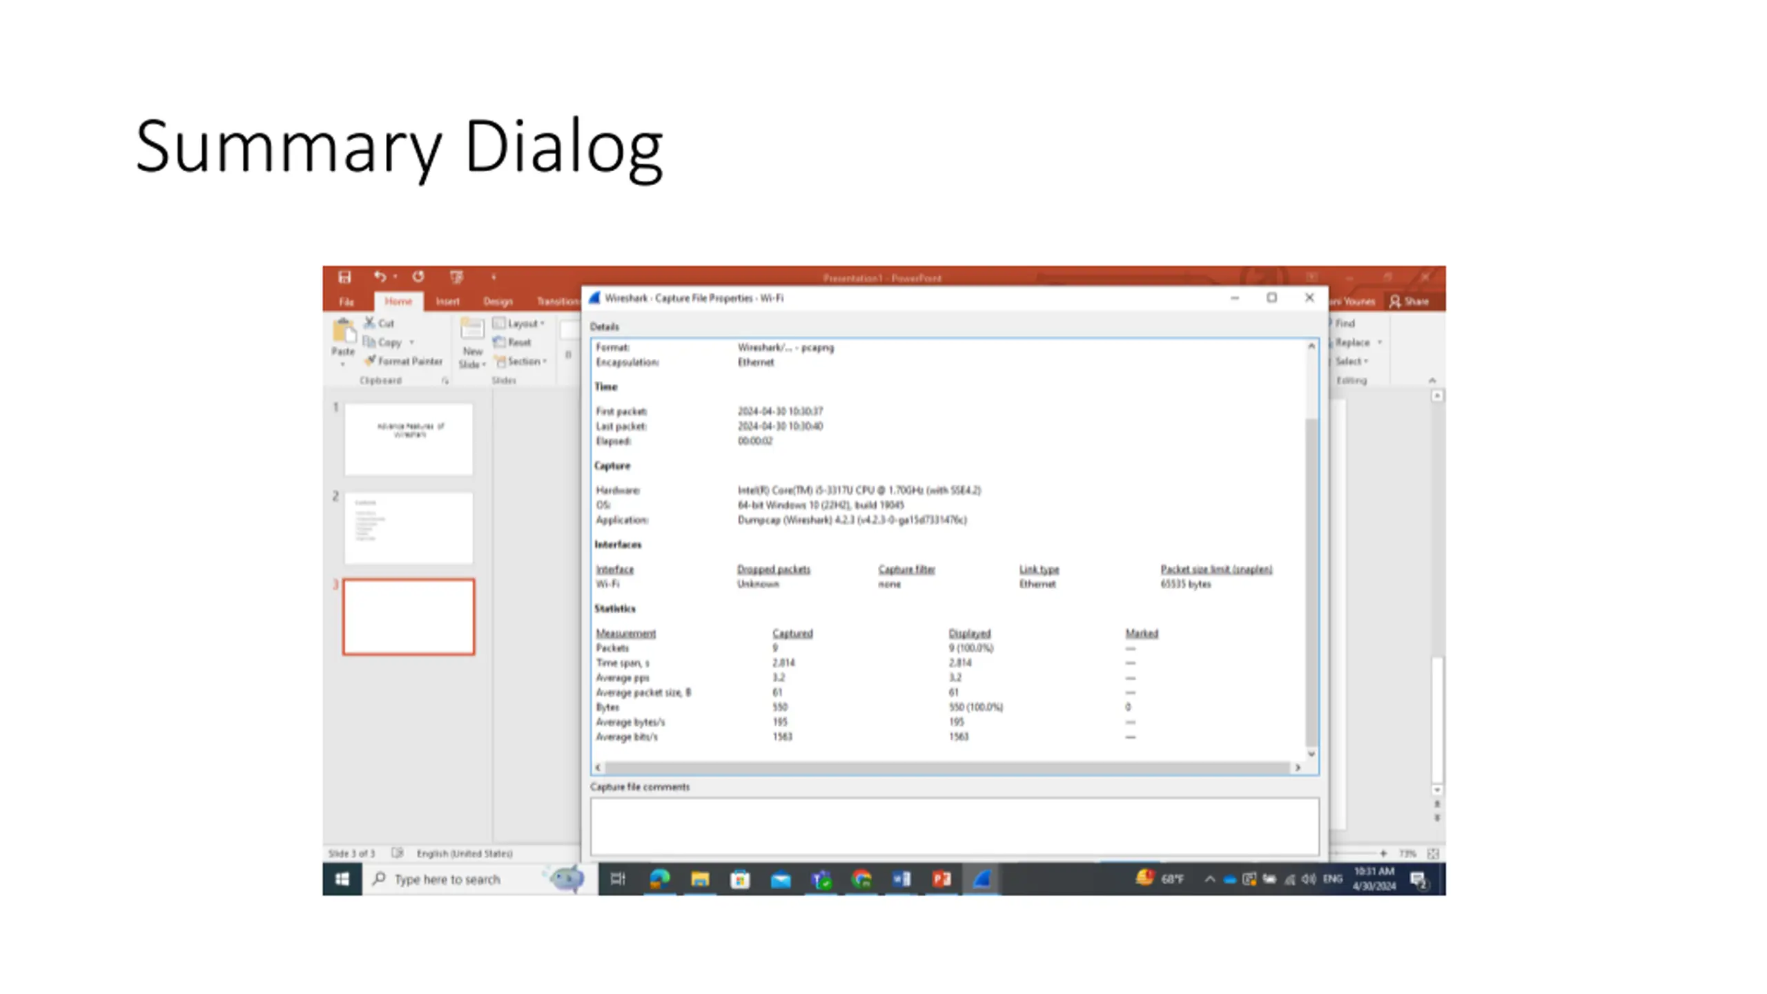Collapse the PowerPoint ribbon with chevron
This screenshot has width=1767, height=994.
[x=1432, y=381]
